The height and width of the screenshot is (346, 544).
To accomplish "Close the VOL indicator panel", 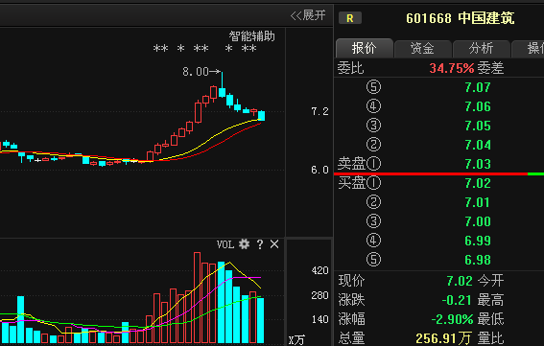I will (274, 244).
